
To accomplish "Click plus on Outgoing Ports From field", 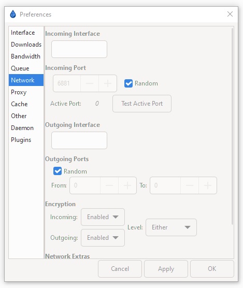I will pyautogui.click(x=127, y=185).
